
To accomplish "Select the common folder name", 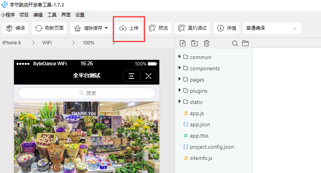I will (200, 57).
